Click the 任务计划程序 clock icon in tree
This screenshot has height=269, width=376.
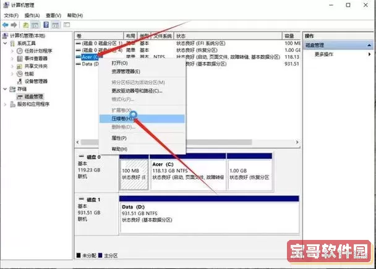point(20,51)
